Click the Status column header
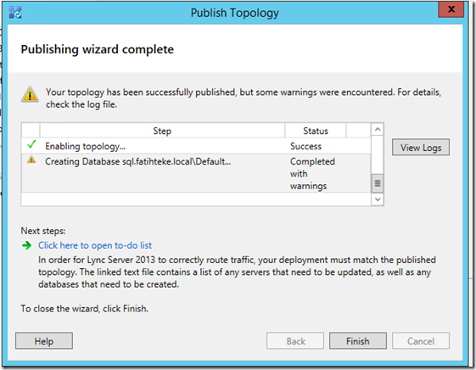 pyautogui.click(x=316, y=131)
